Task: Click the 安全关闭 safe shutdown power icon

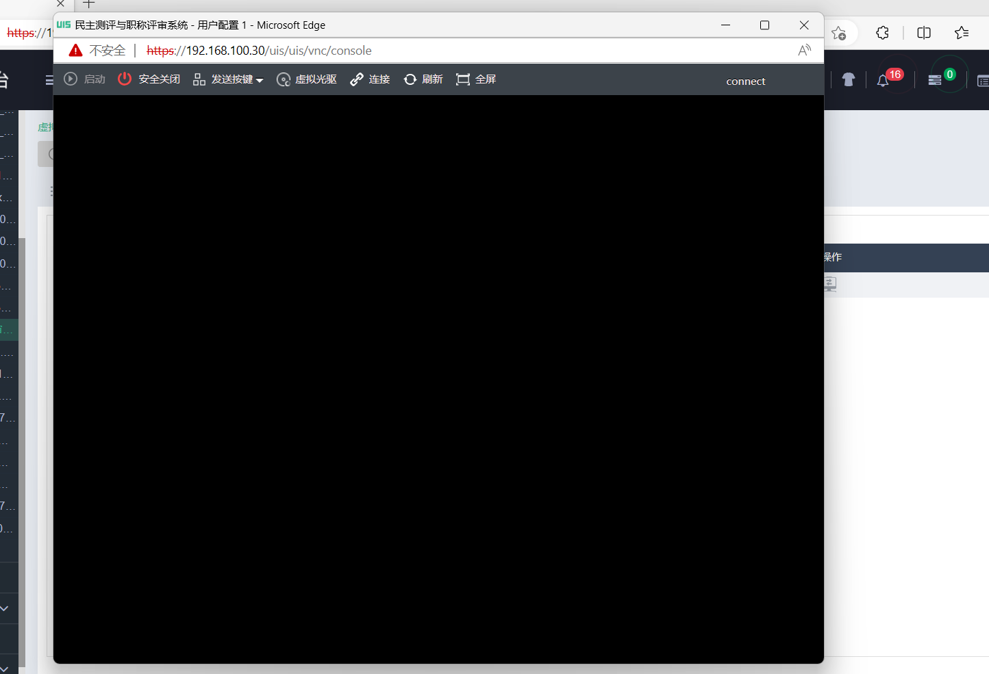Action: [x=124, y=79]
